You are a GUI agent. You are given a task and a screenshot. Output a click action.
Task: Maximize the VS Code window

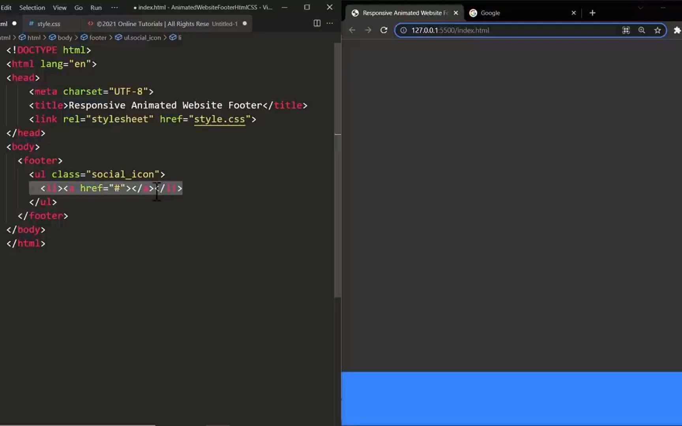point(307,7)
